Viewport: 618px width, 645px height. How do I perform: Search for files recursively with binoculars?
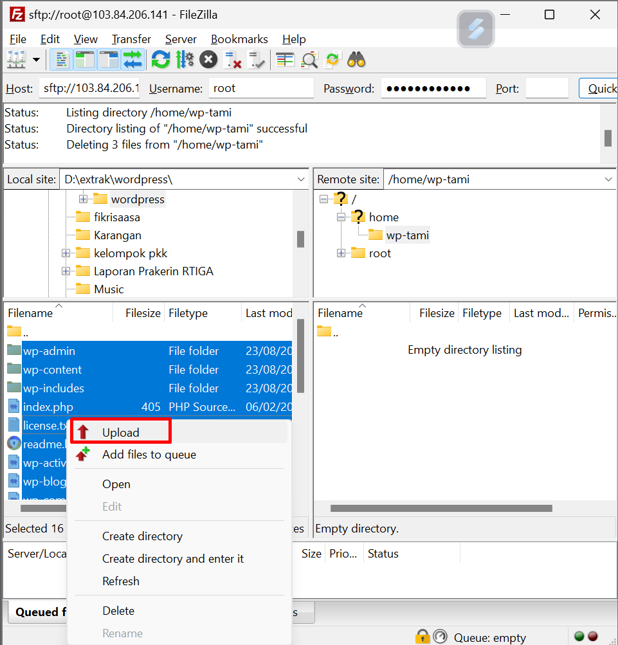tap(356, 60)
